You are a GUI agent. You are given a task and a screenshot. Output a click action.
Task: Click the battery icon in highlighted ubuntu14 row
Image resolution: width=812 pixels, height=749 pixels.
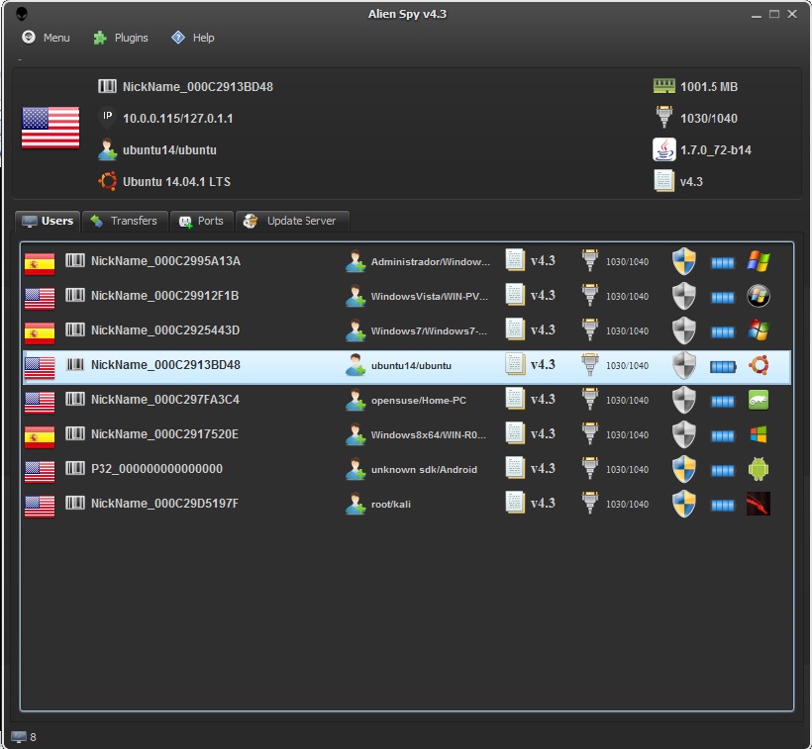pos(723,367)
